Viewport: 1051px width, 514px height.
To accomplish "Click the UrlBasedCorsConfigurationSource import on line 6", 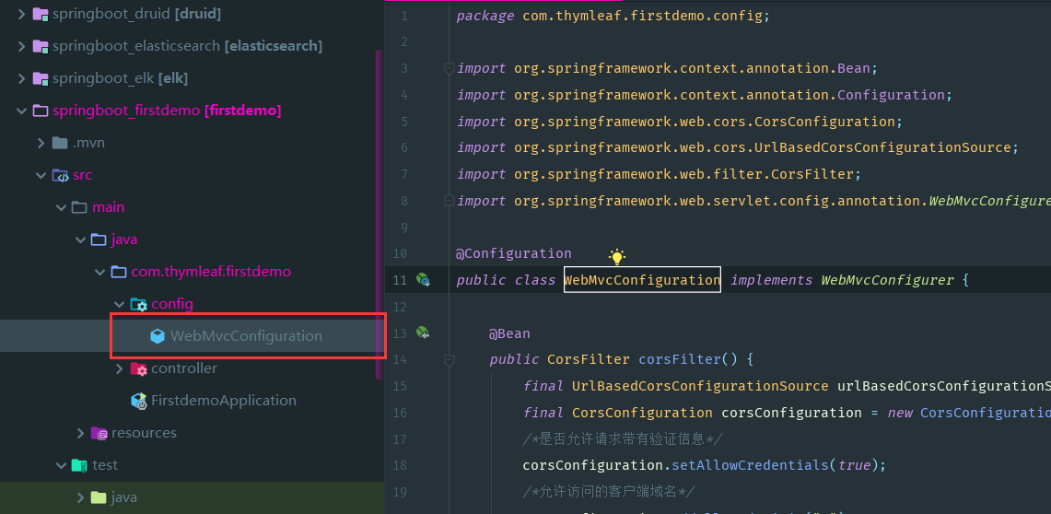I will [737, 147].
